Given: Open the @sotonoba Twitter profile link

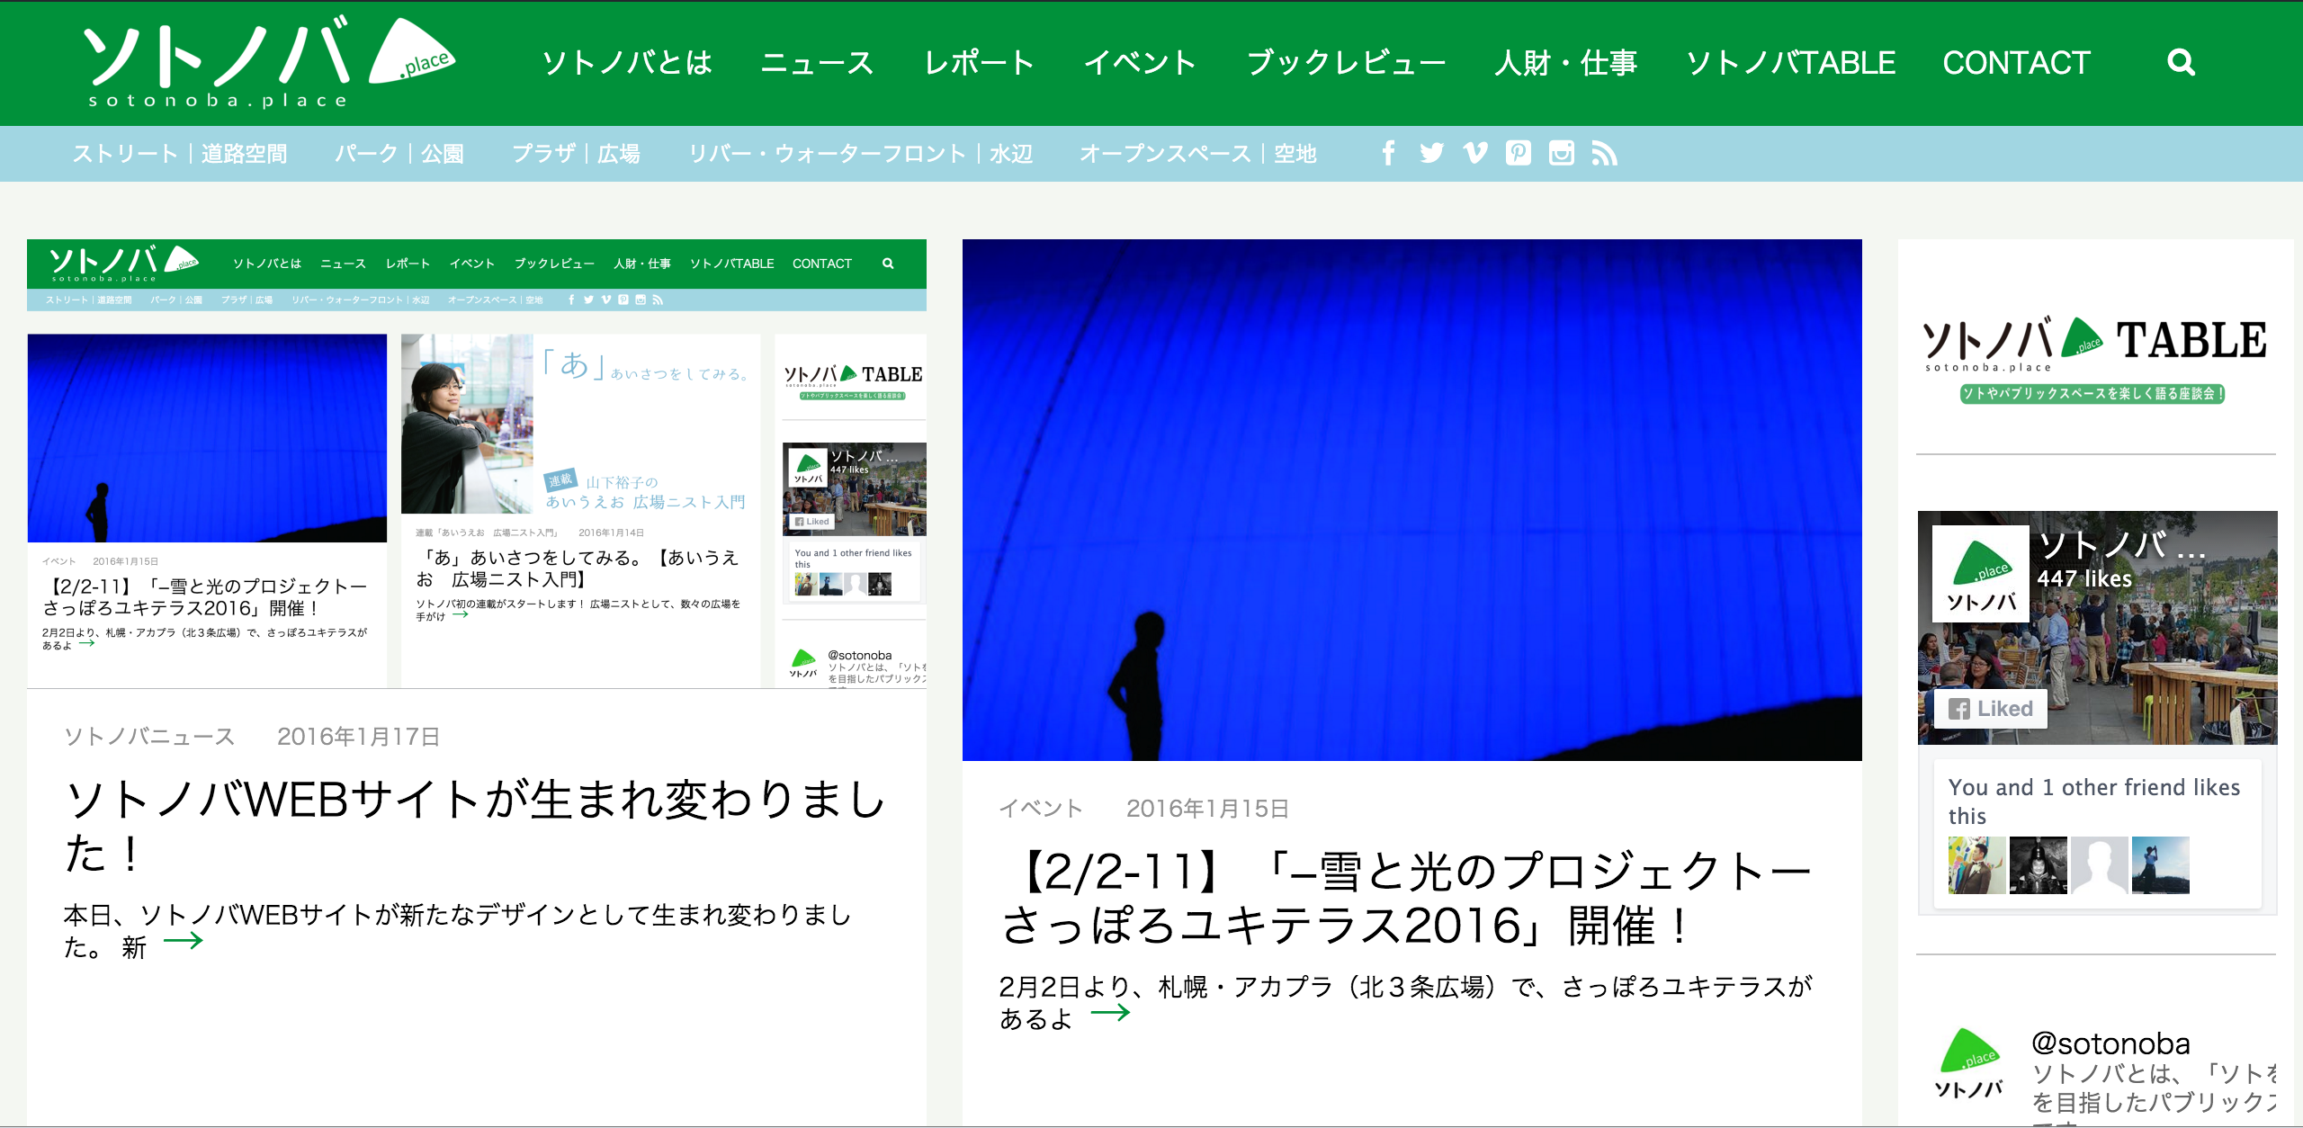Looking at the screenshot, I should (x=2110, y=1043).
